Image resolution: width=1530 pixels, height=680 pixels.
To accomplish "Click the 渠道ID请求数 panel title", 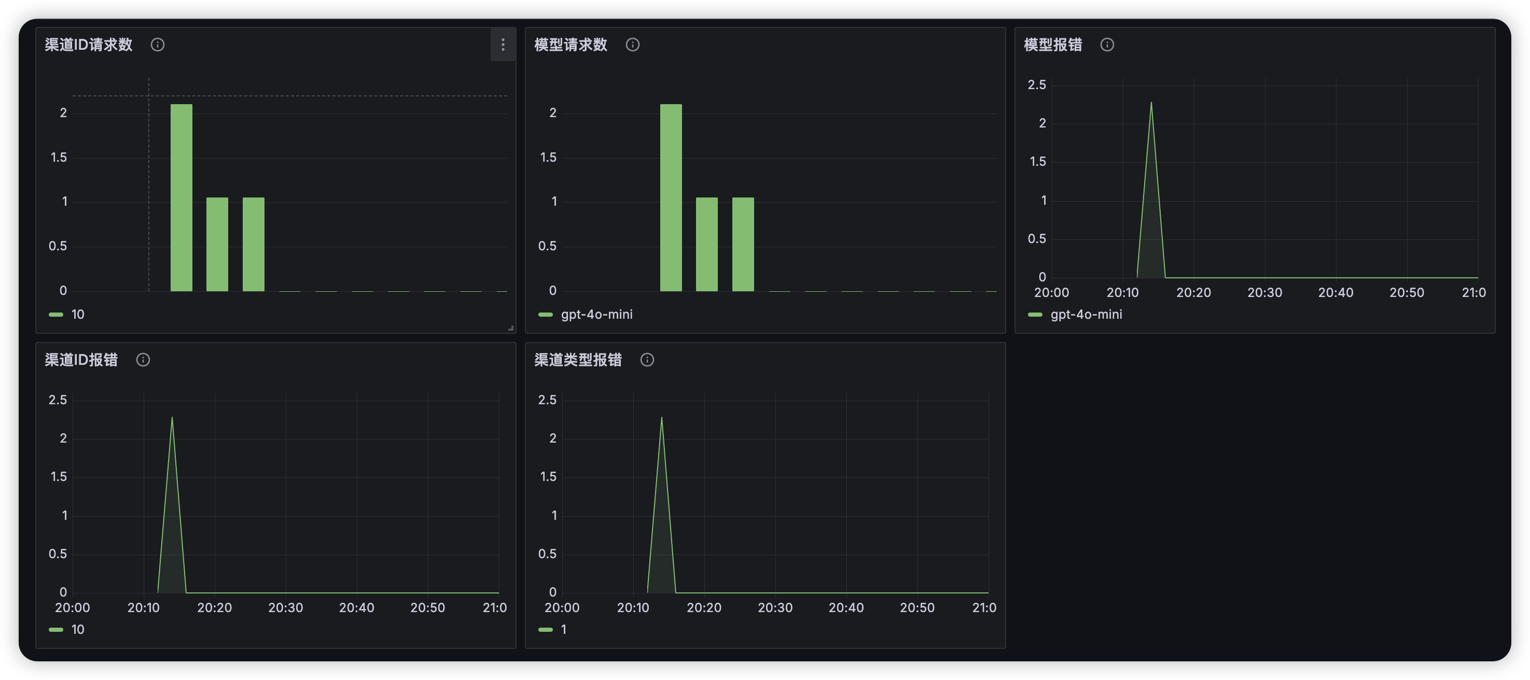I will coord(89,45).
